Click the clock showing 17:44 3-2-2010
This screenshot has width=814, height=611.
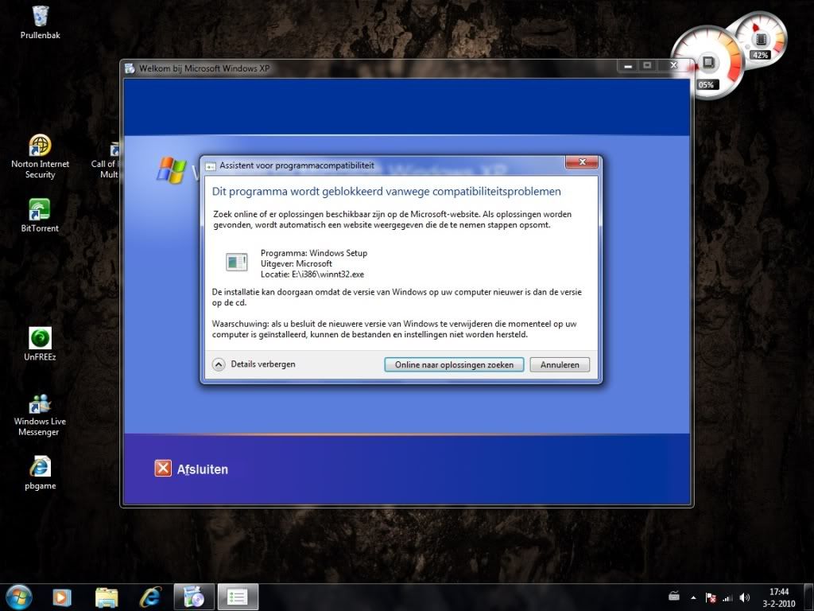(779, 597)
